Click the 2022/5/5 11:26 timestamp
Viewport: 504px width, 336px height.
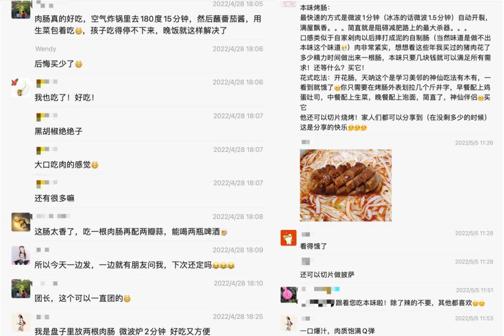click(474, 143)
